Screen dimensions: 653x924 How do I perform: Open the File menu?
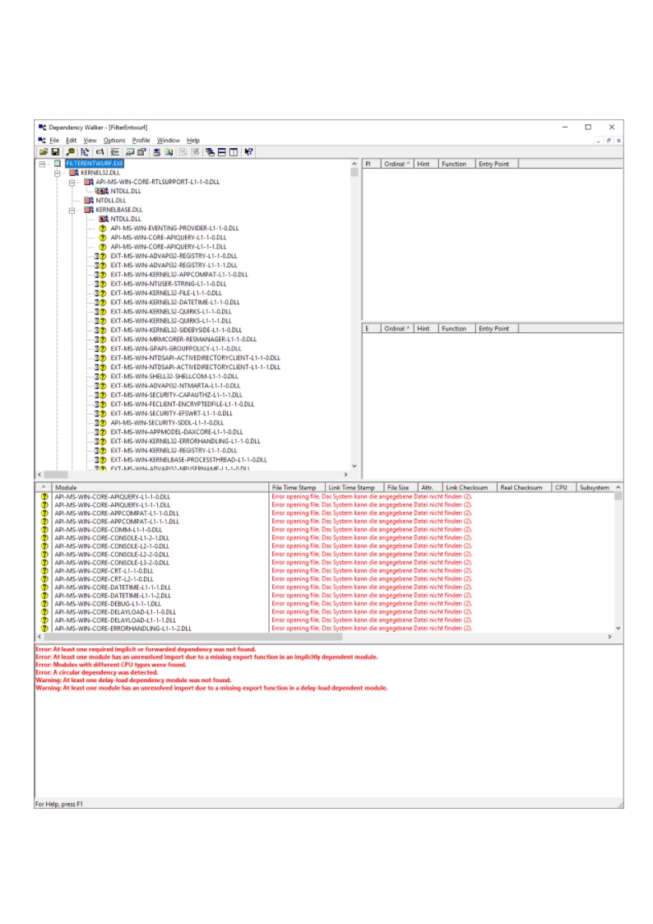pyautogui.click(x=54, y=140)
